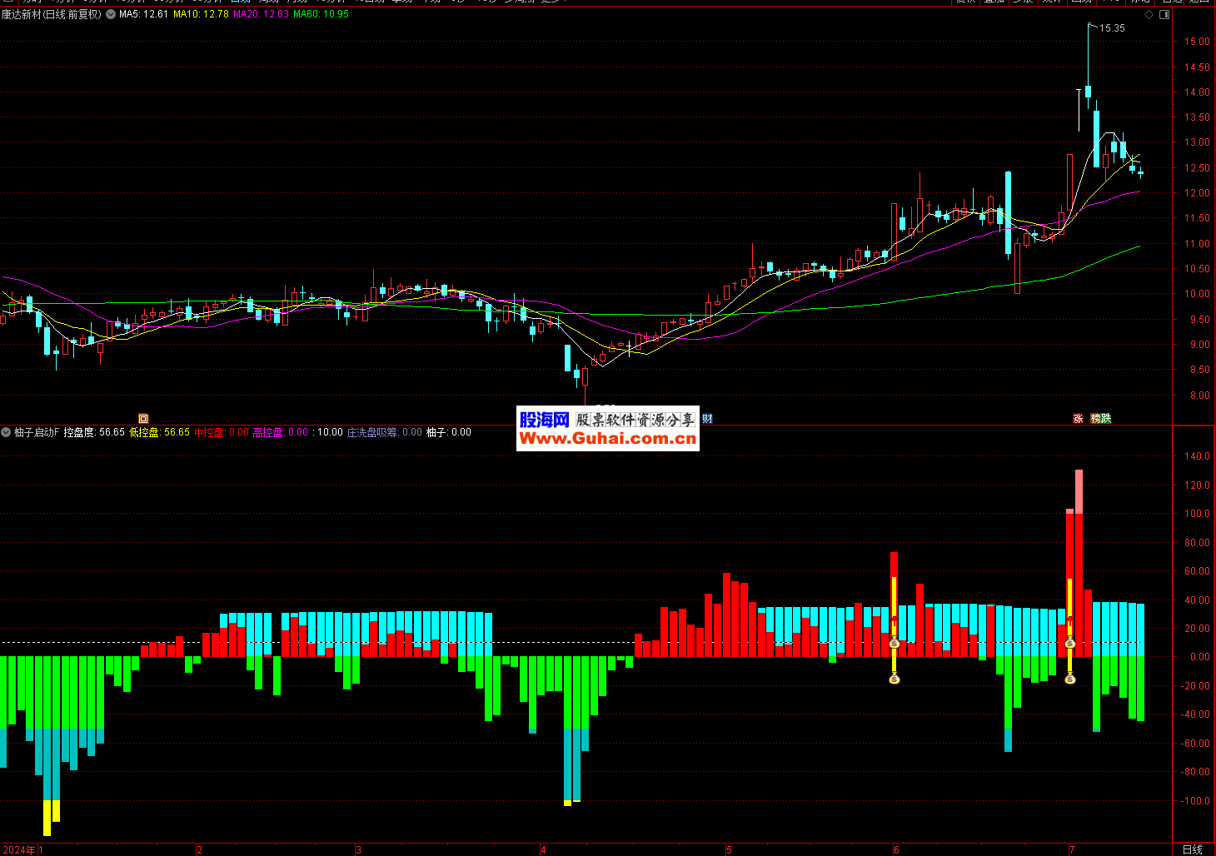
Task: Click the month 5 marker on time axis
Action: click(729, 849)
